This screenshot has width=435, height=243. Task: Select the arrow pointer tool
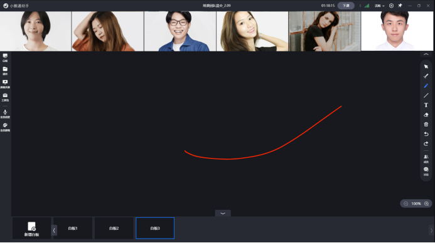click(x=426, y=67)
